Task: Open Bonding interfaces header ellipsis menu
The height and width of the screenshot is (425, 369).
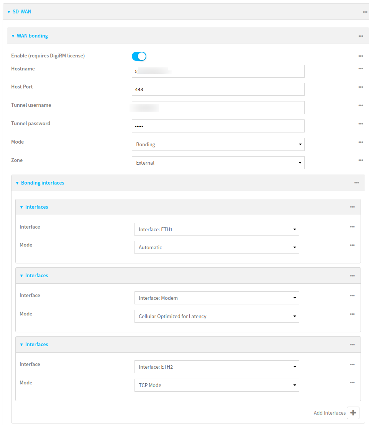Action: tap(356, 183)
